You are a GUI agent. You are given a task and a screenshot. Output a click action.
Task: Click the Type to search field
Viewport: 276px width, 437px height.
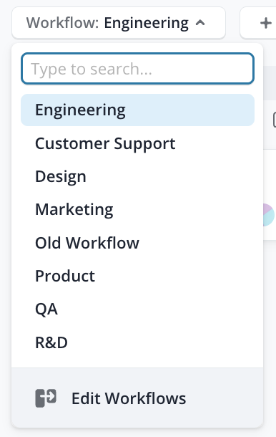(x=138, y=69)
